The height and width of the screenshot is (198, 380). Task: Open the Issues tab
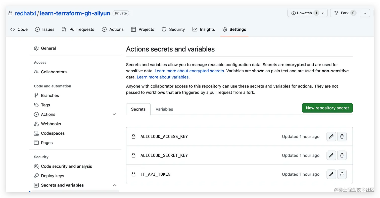45,29
